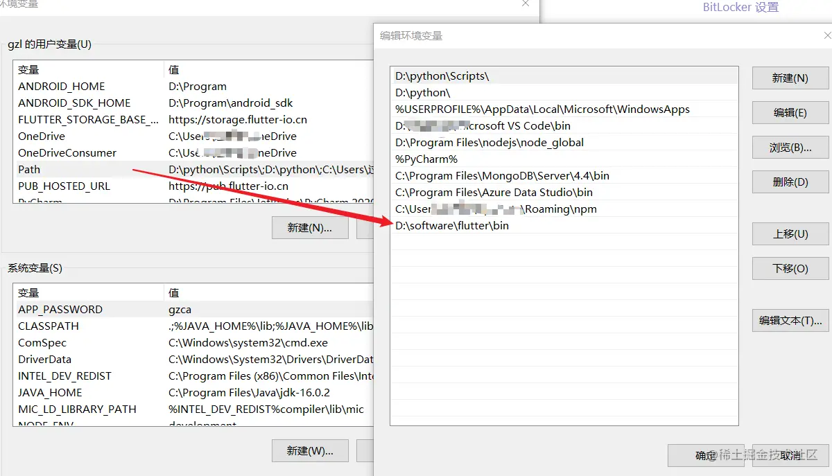832x476 pixels.
Task: Select the ANDROID_HOME user variable row
Action: pos(193,87)
